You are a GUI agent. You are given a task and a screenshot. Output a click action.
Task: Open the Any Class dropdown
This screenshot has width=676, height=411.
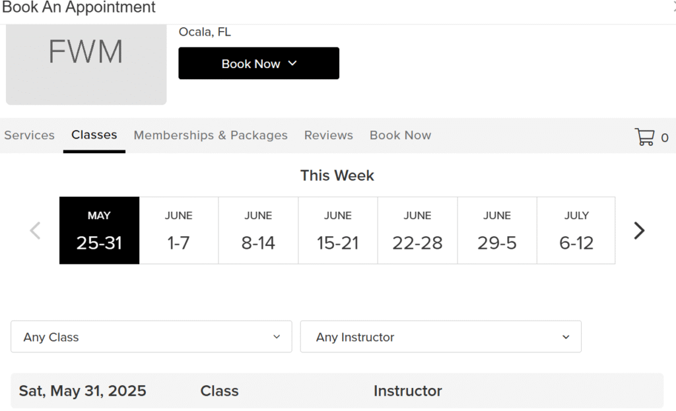coord(151,336)
